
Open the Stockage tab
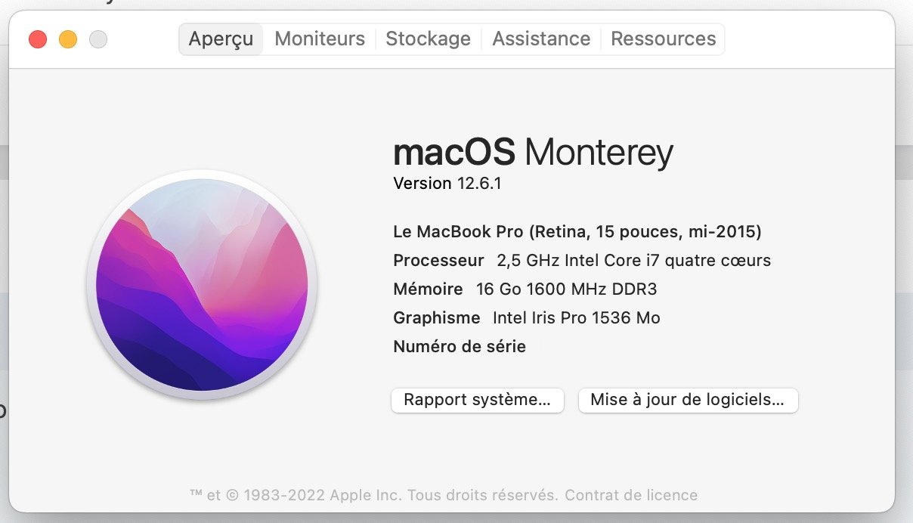pos(428,39)
